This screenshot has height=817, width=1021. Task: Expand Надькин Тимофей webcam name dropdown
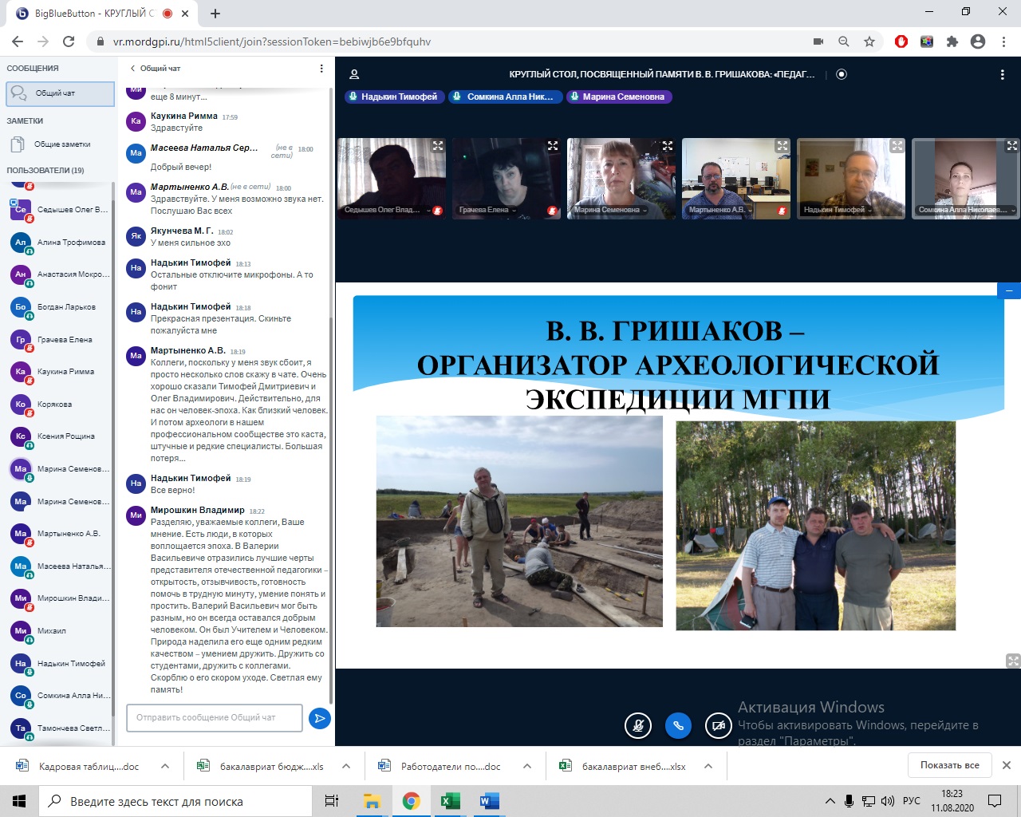(x=838, y=210)
